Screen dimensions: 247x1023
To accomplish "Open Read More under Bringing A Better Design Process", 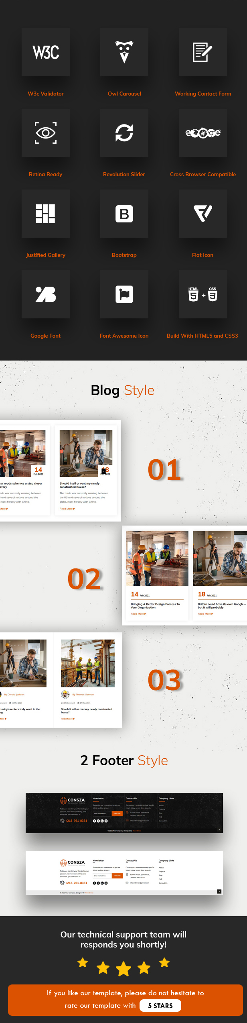I will [138, 614].
